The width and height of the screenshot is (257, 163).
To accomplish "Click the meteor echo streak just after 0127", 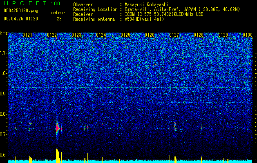I will pyautogui.click(x=175, y=127).
